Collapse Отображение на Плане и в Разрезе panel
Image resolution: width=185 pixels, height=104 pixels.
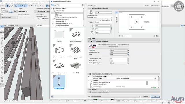point(88,74)
